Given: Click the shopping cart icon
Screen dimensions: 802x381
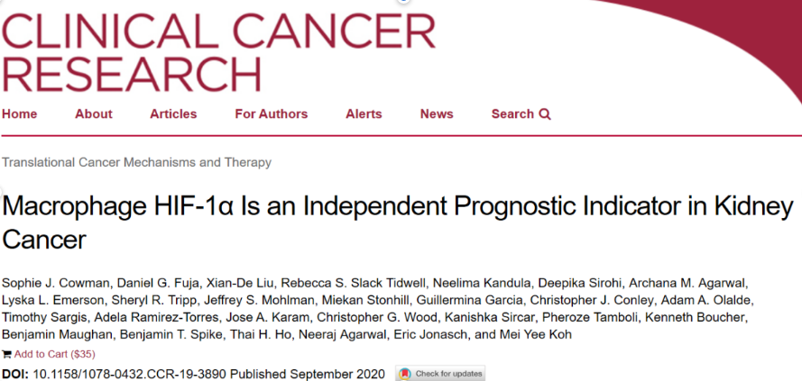Looking at the screenshot, I should pyautogui.click(x=6, y=353).
